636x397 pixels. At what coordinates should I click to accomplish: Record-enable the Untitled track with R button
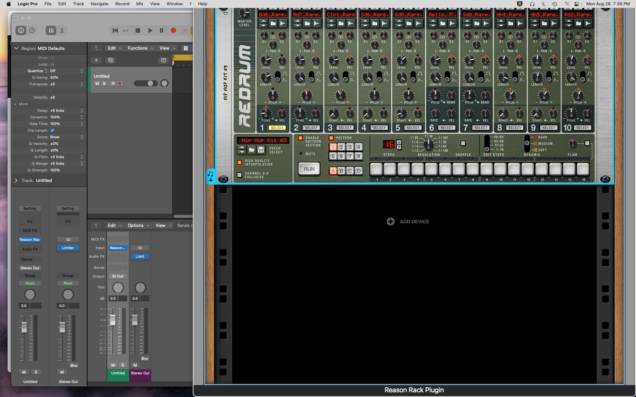pos(120,83)
